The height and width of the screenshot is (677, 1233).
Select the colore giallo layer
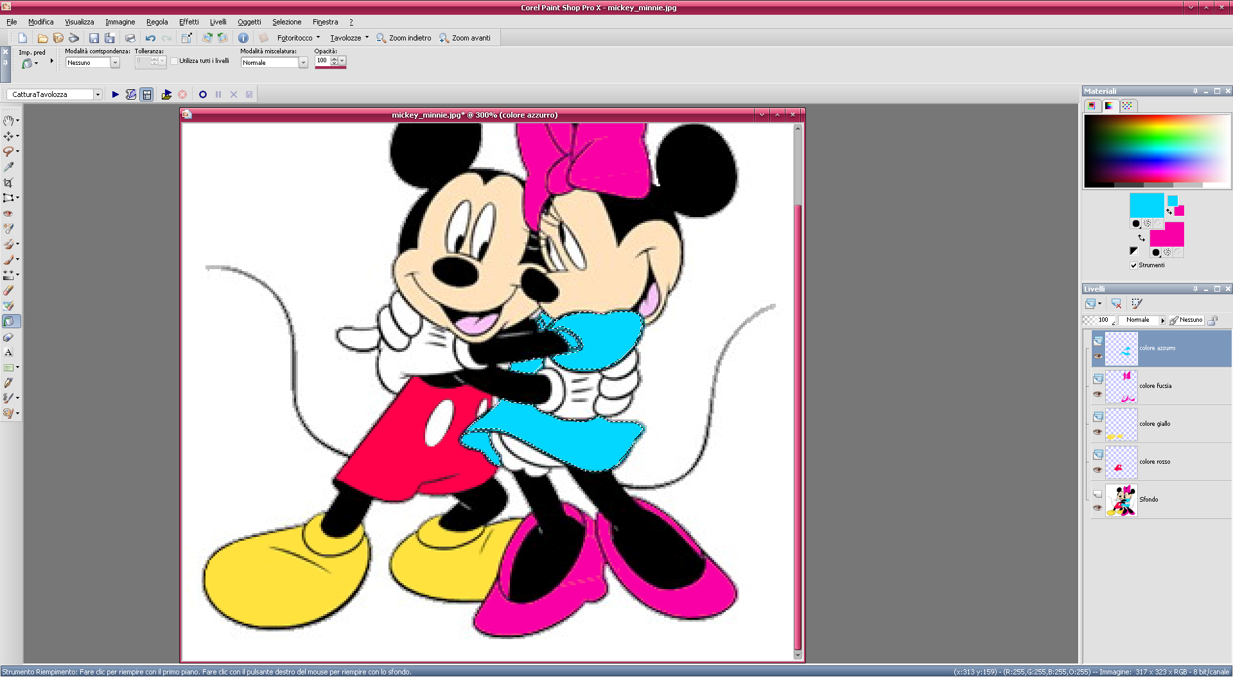coord(1161,424)
